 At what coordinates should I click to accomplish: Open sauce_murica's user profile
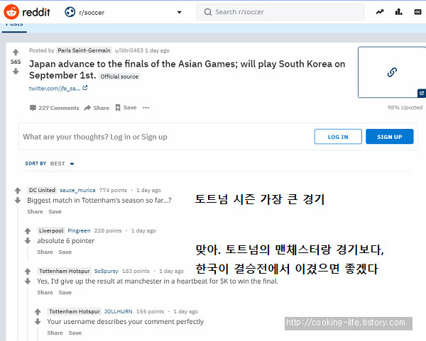tap(77, 190)
